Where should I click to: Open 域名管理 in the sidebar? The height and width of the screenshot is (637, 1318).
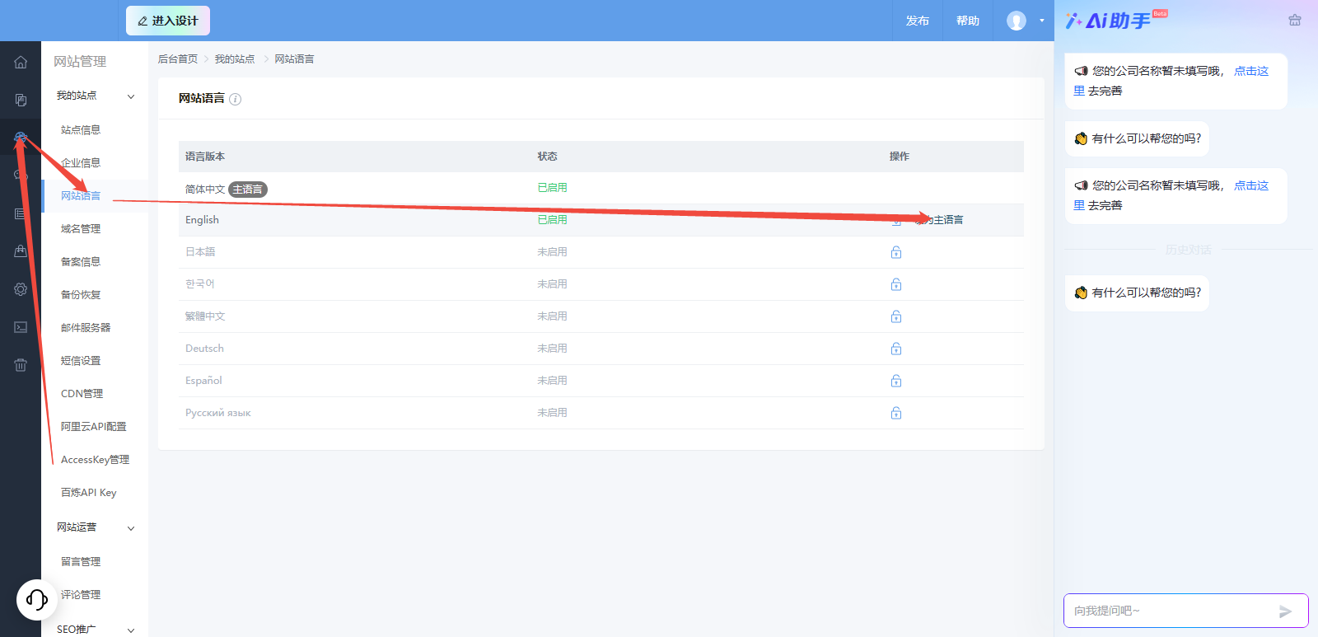81,229
